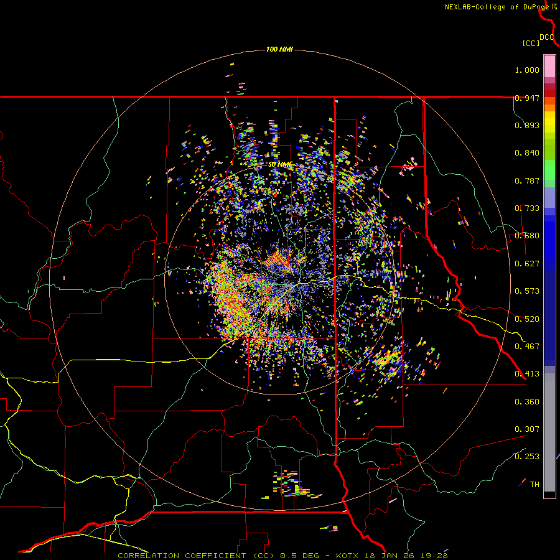The height and width of the screenshot is (560, 560).
Task: Pick the bright green color bar segment
Action: pyautogui.click(x=549, y=170)
